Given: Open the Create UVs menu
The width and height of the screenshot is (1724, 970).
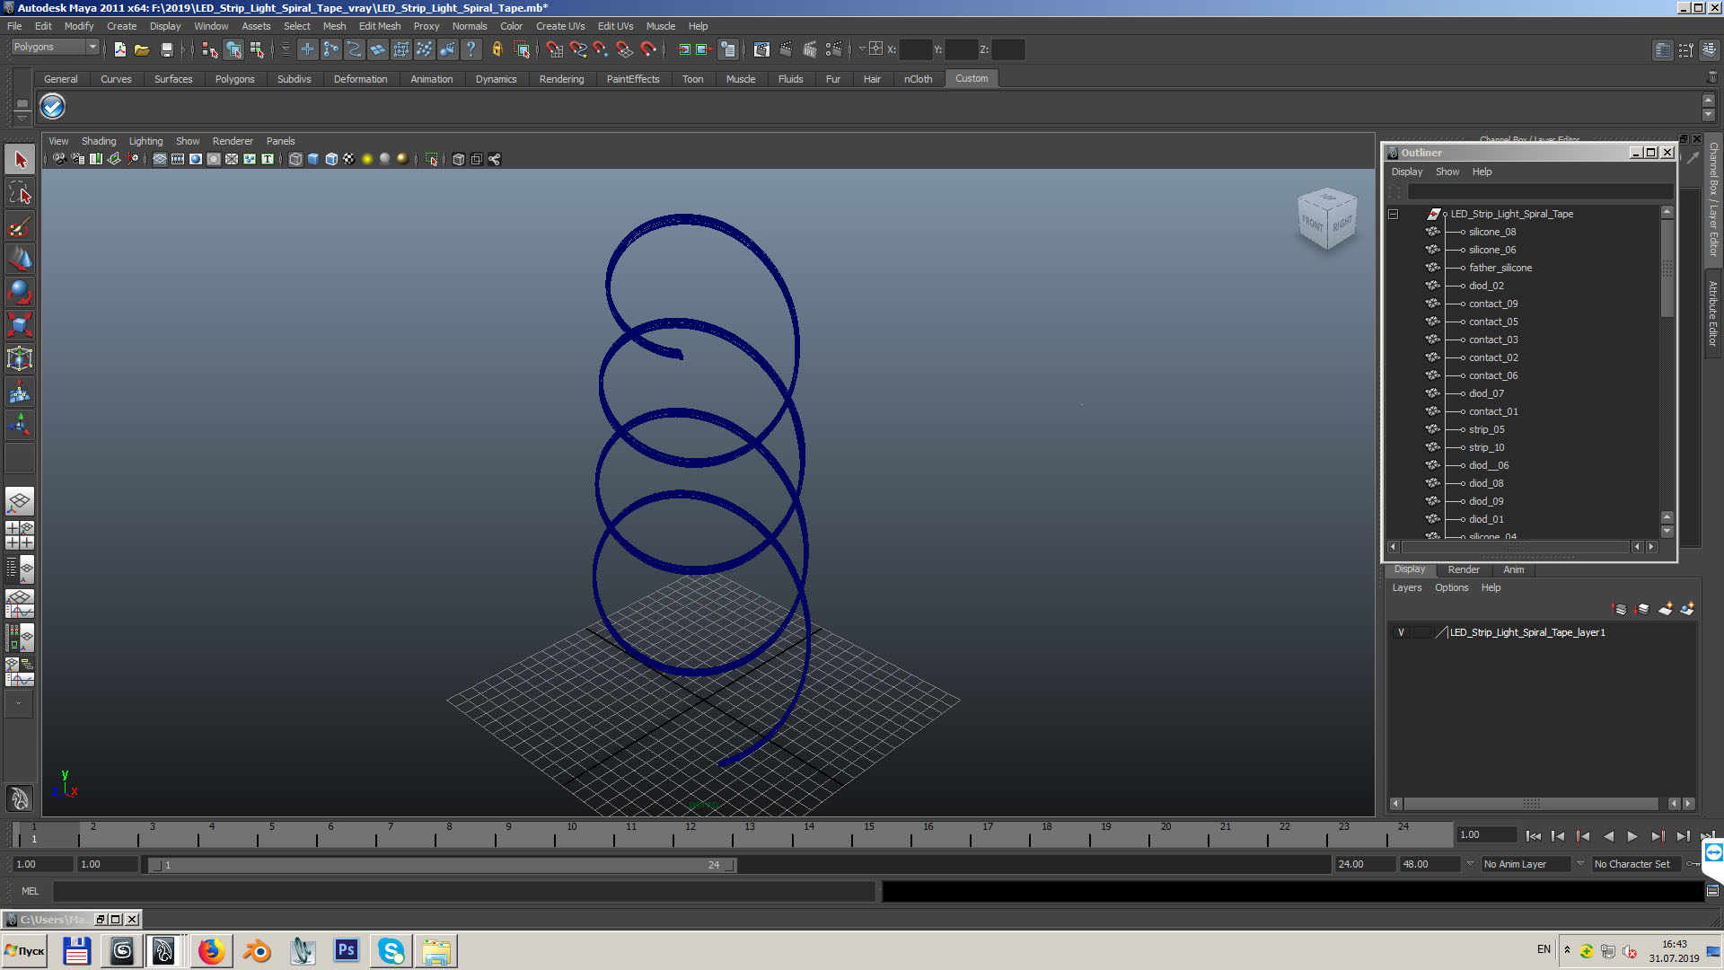Looking at the screenshot, I should pos(560,26).
